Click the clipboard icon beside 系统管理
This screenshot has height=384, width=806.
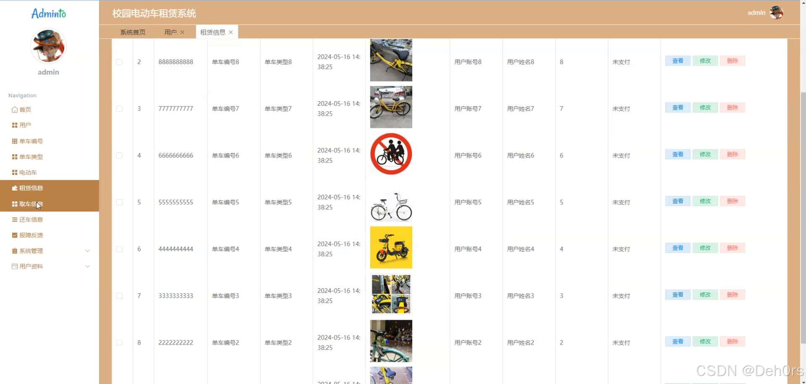point(15,251)
